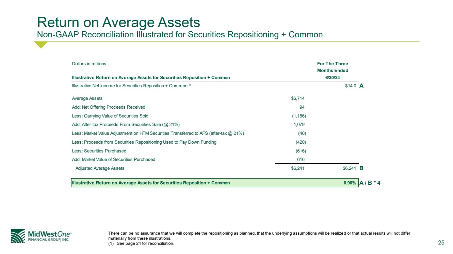Click the Average Assets row label

(x=87, y=98)
